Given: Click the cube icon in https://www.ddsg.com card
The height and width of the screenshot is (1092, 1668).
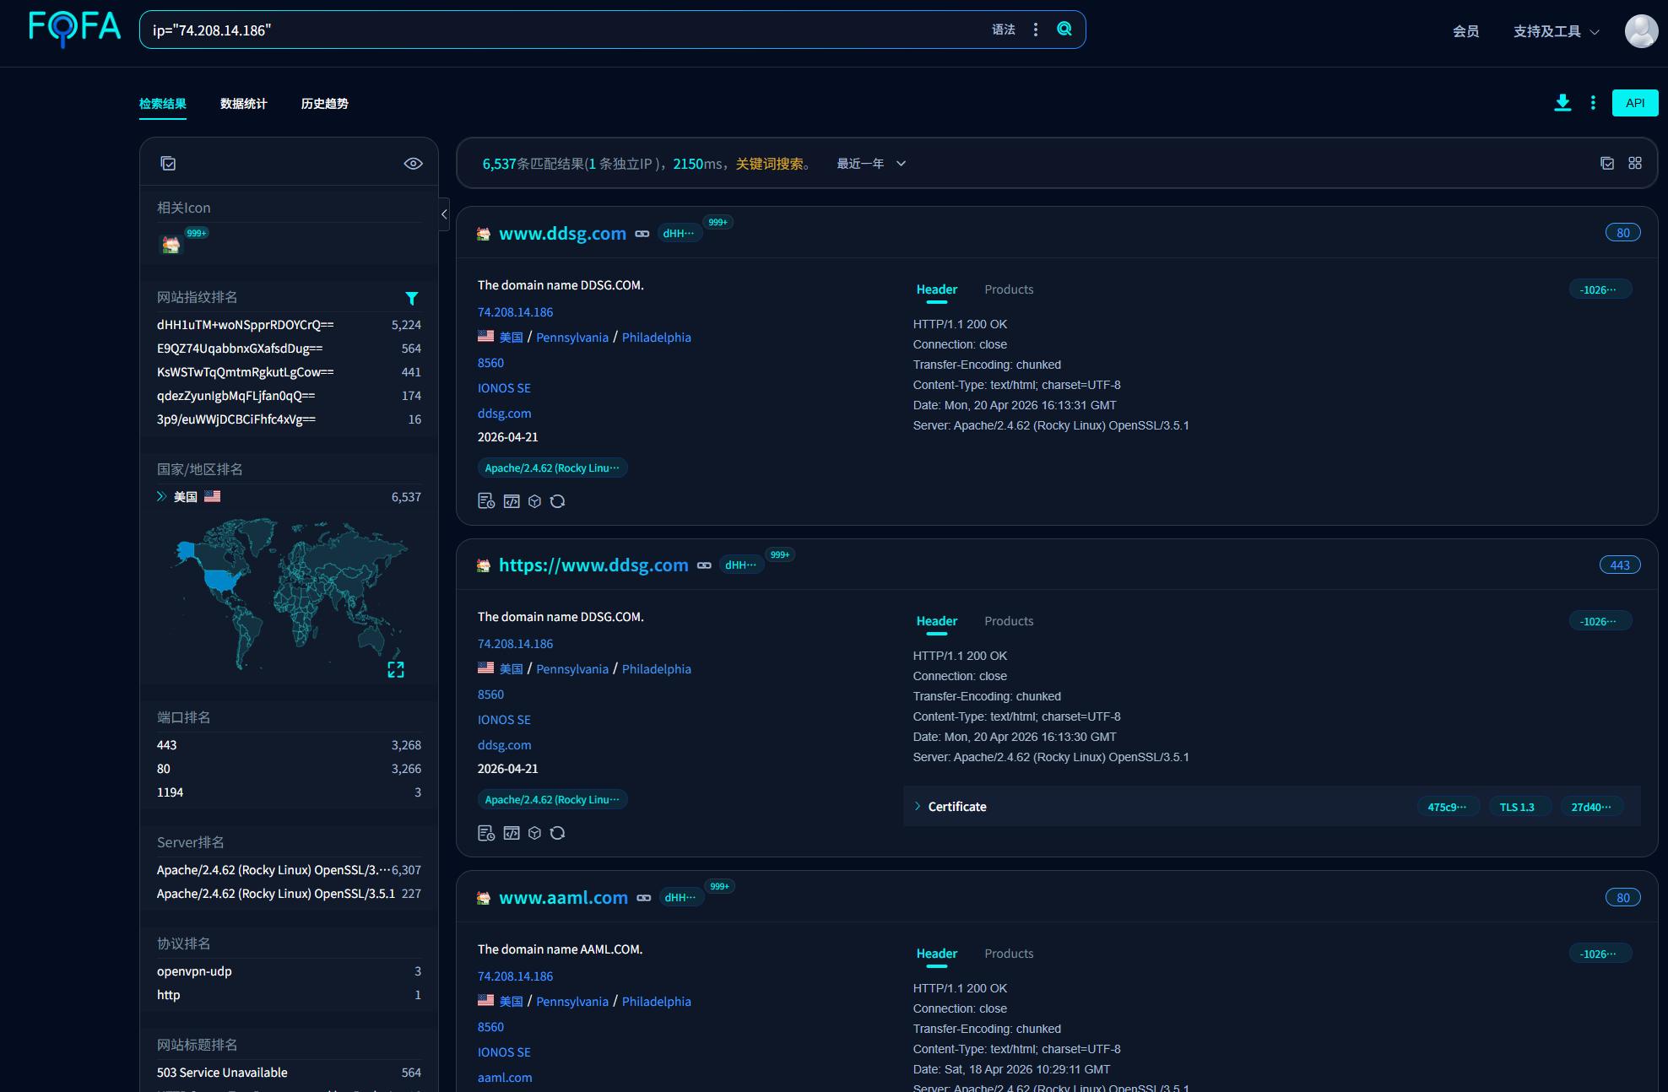Looking at the screenshot, I should click(534, 833).
